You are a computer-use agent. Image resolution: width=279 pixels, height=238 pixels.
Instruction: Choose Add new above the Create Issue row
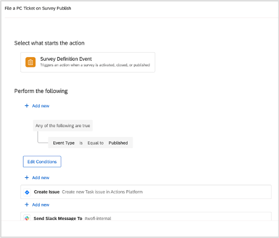click(x=41, y=178)
